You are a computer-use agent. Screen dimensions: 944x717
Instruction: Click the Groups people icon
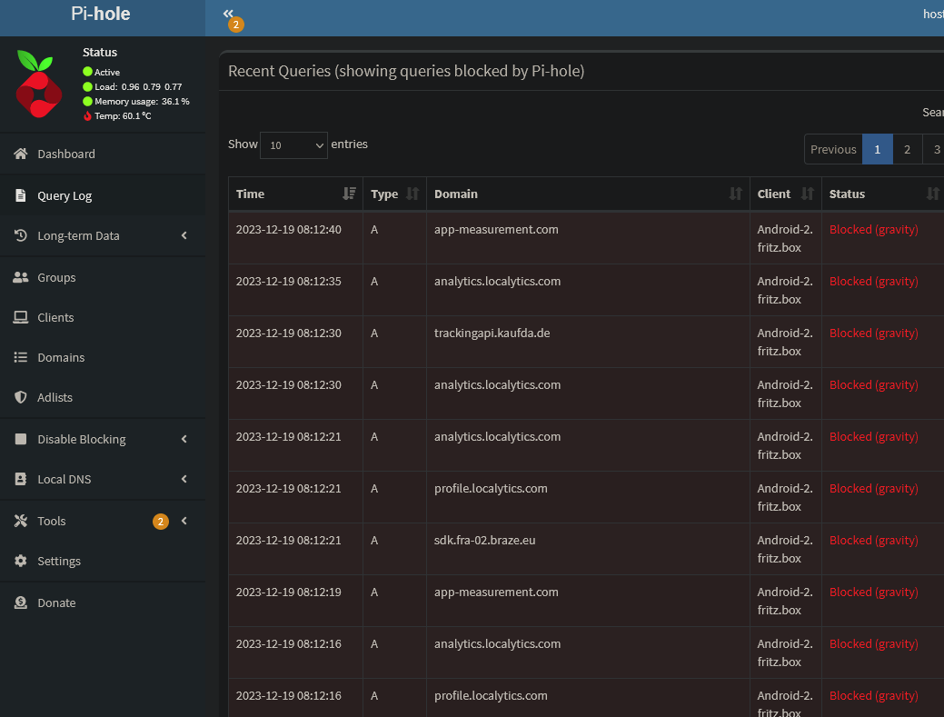point(21,277)
